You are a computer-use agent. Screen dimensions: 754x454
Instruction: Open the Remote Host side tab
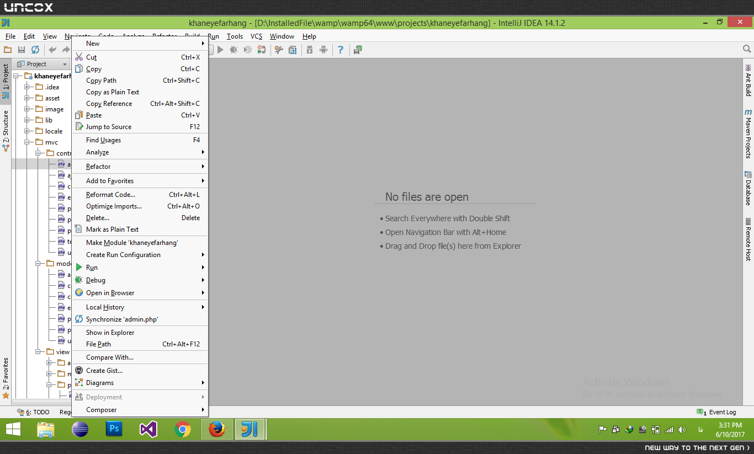click(x=748, y=239)
